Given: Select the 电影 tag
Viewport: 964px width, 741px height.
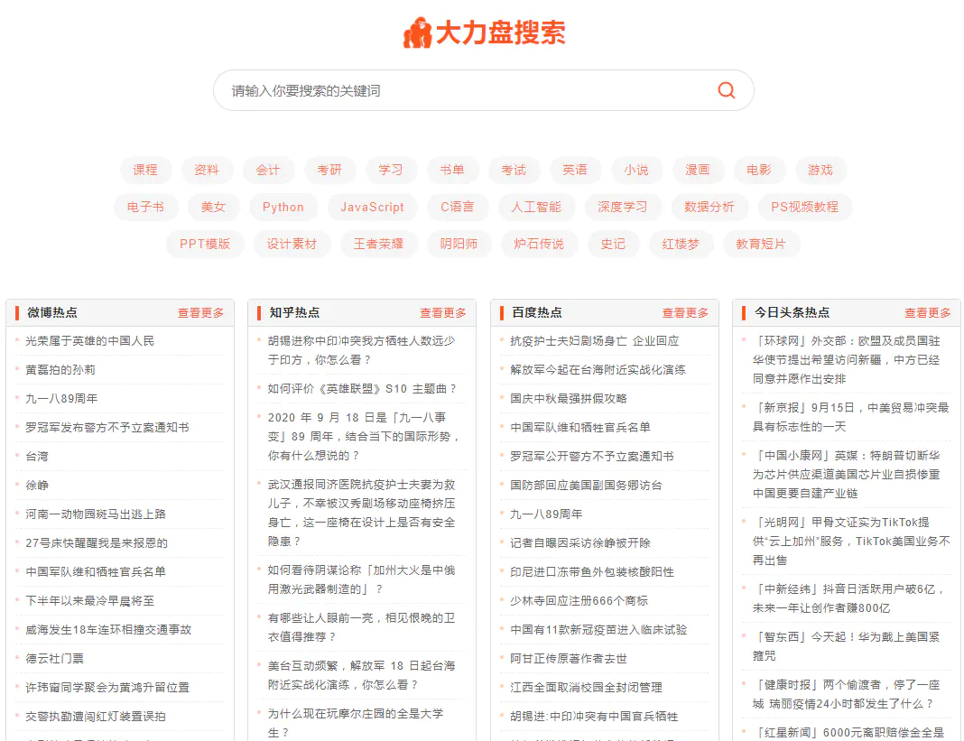Looking at the screenshot, I should coord(759,170).
